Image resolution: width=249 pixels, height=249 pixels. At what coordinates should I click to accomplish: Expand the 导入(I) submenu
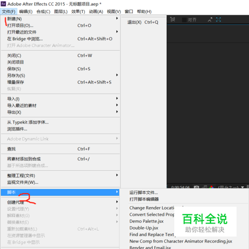60,99
